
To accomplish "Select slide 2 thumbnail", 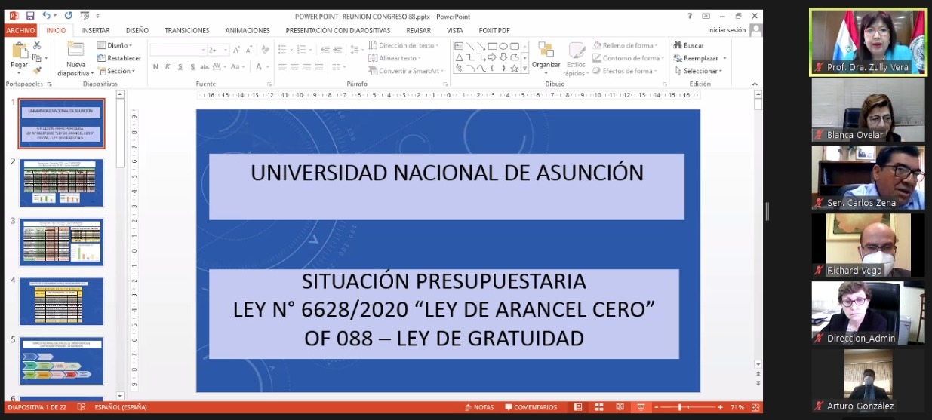I will click(62, 183).
